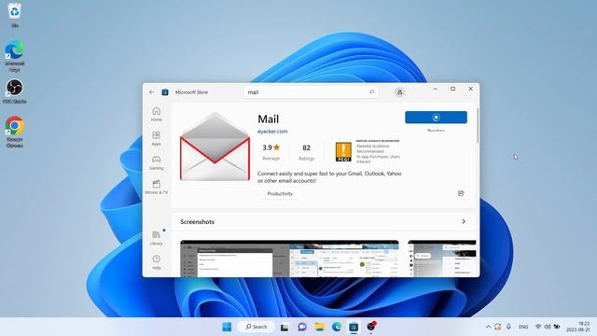Open the clock and date panel
This screenshot has width=597, height=336.
[578, 327]
